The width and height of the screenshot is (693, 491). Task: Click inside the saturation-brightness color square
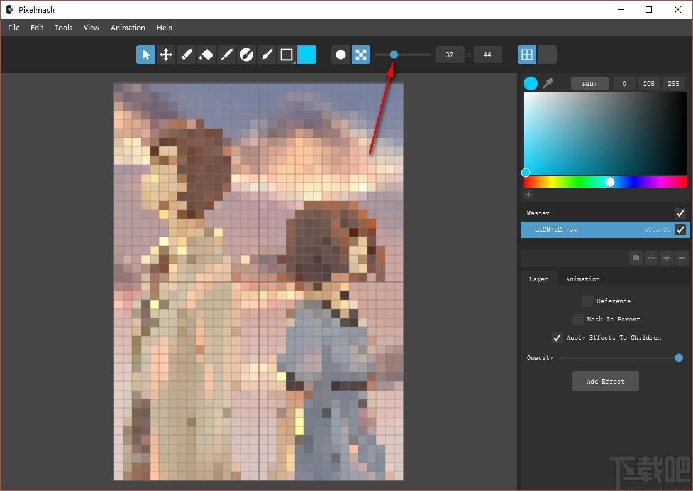[606, 133]
